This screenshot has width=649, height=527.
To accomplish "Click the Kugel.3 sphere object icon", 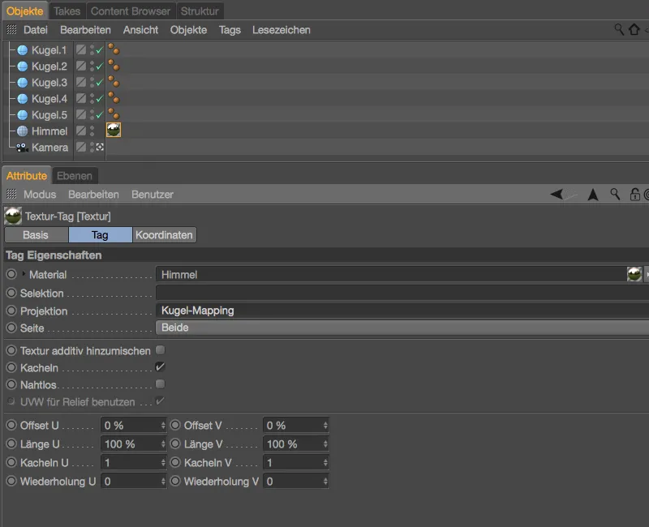I will point(23,83).
